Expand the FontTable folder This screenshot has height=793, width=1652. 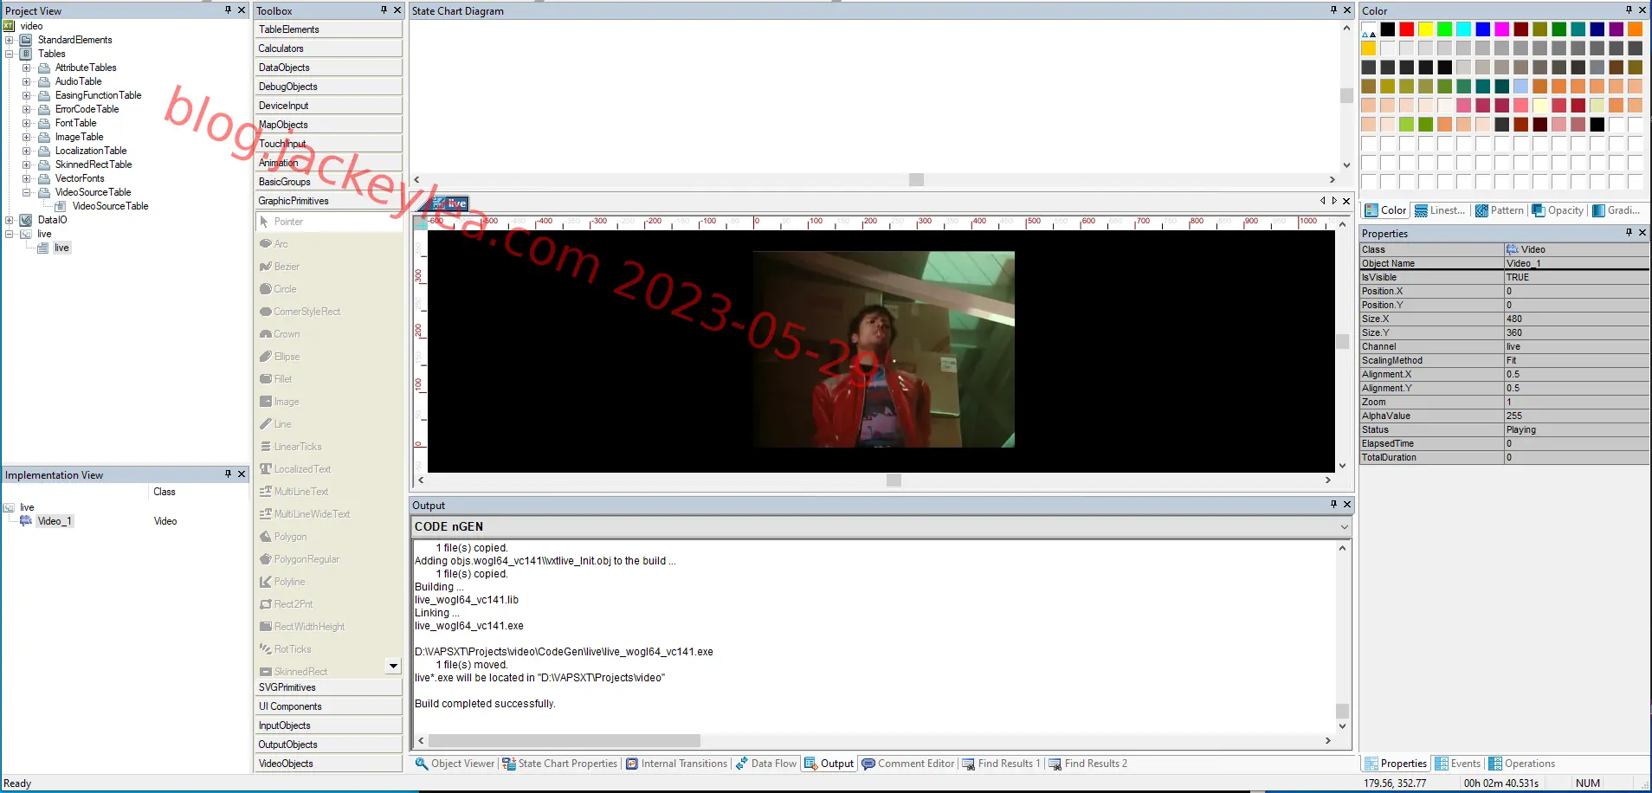(26, 123)
